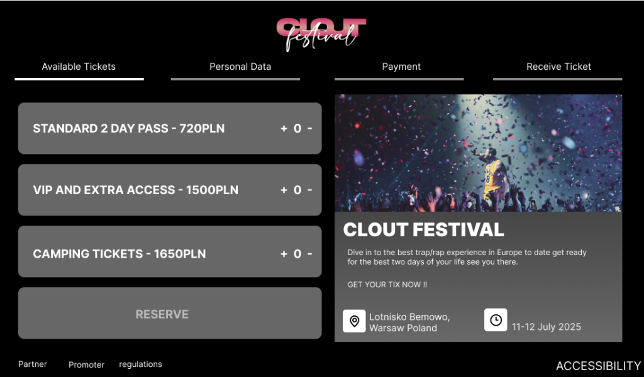Screen dimensions: 644x377
Task: Increase Standard 2 Day Pass quantity
Action: pos(284,129)
